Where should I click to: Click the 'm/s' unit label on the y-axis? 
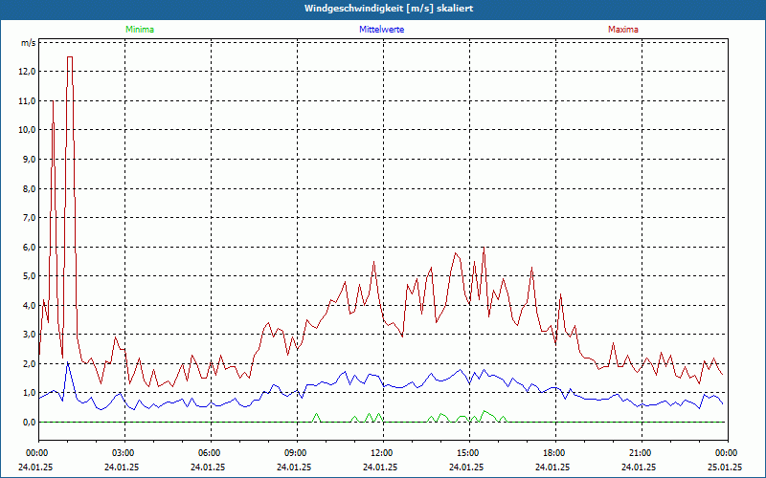(28, 43)
